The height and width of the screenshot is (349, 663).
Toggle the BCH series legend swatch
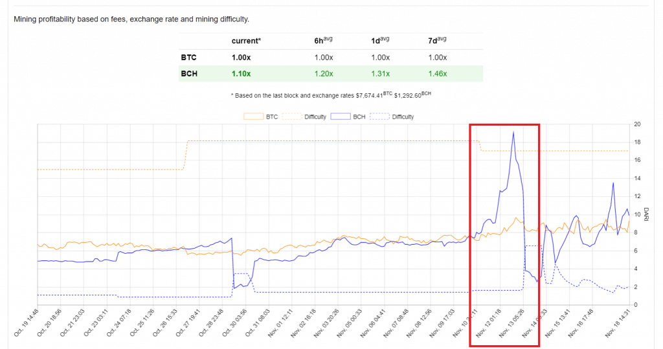[x=341, y=117]
